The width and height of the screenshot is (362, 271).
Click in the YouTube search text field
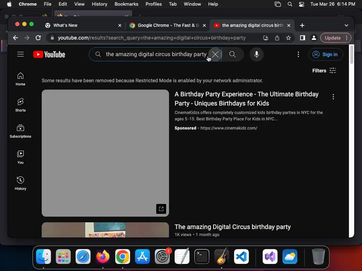click(x=156, y=54)
